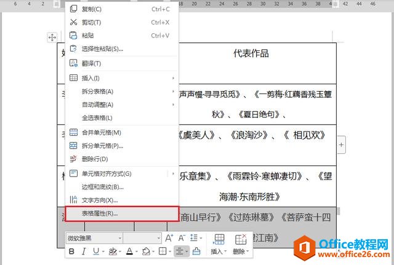Click 拆分单元格(P)... split cells

(122, 146)
